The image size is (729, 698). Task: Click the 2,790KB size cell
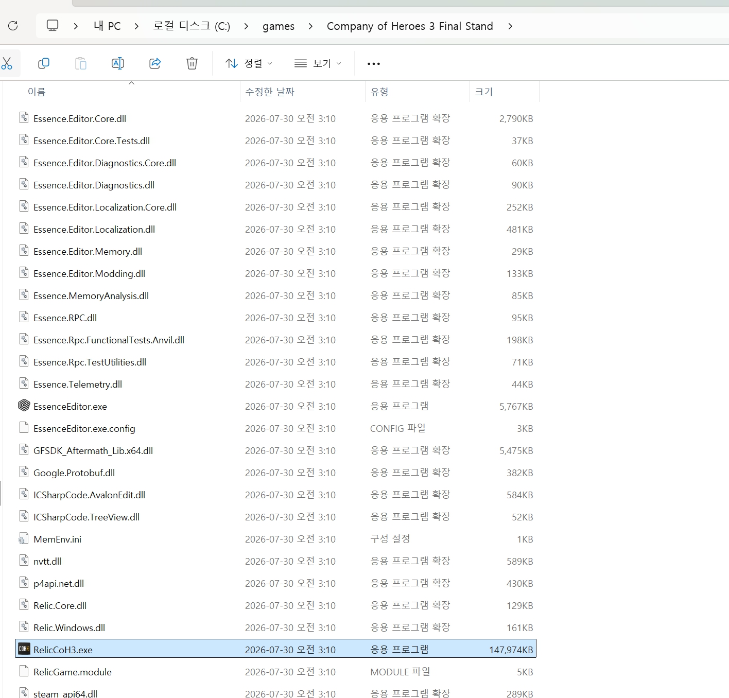[x=516, y=118]
